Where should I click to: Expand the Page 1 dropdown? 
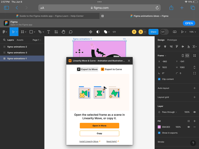(37, 40)
